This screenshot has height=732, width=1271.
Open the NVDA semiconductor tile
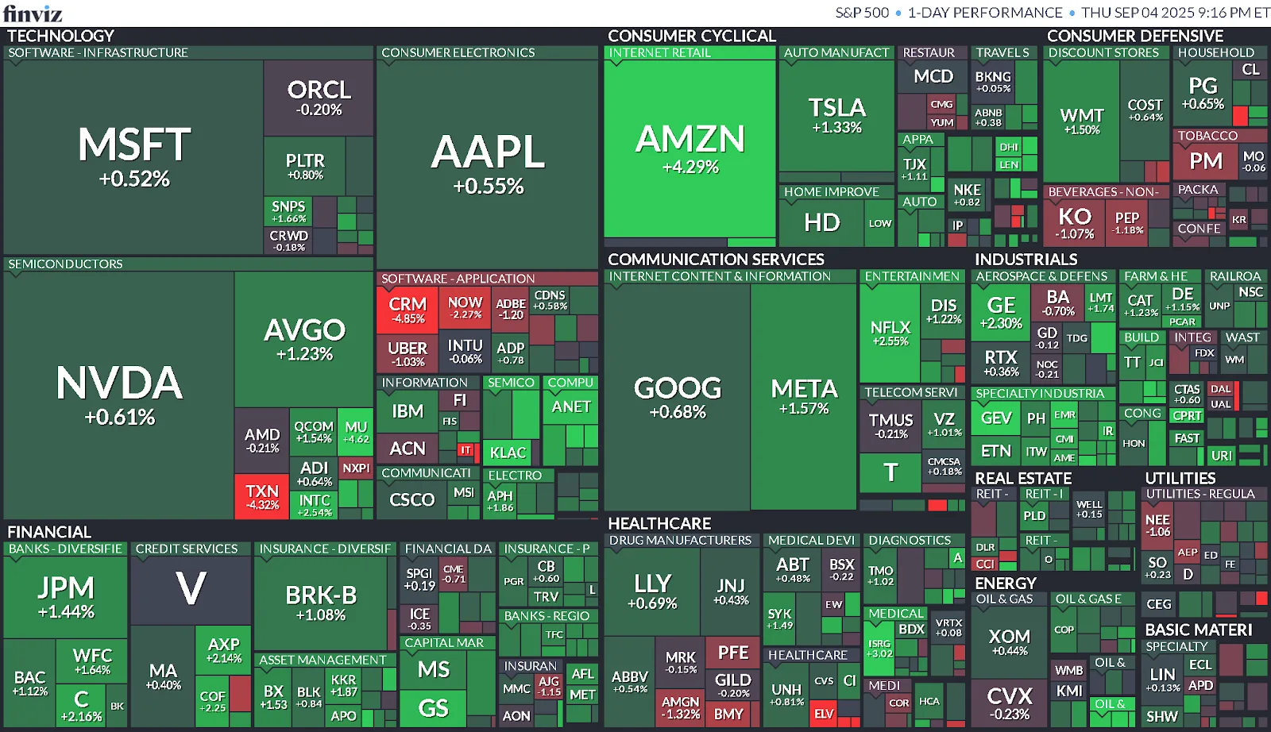pos(119,395)
